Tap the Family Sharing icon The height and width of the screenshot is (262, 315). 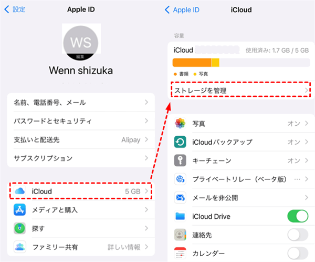tap(20, 247)
